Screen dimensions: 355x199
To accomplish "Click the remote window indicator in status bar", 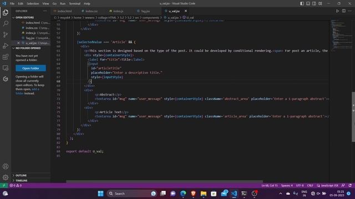I will click(x=4, y=185).
